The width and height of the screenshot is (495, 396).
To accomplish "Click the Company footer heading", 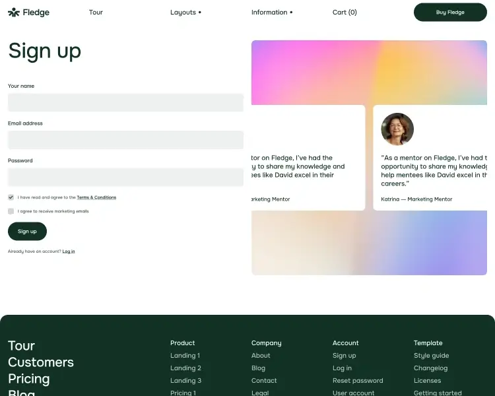I will [x=266, y=343].
